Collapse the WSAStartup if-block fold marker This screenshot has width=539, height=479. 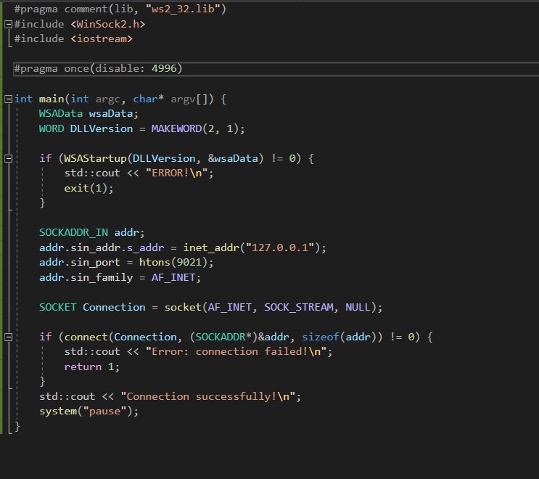point(8,158)
